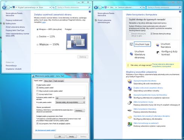Open Położenie paska zadań dropdown (Dół)
This screenshot has width=184, height=140.
tap(70, 98)
